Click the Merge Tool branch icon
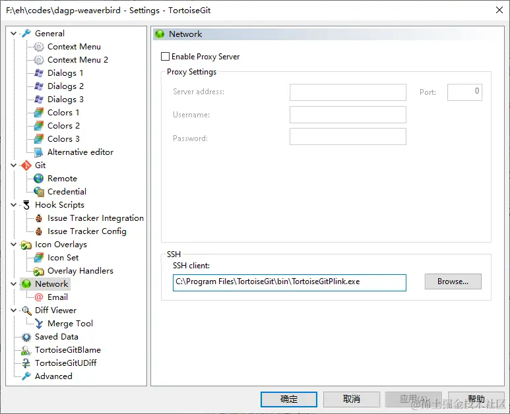The width and height of the screenshot is (510, 414). point(39,323)
